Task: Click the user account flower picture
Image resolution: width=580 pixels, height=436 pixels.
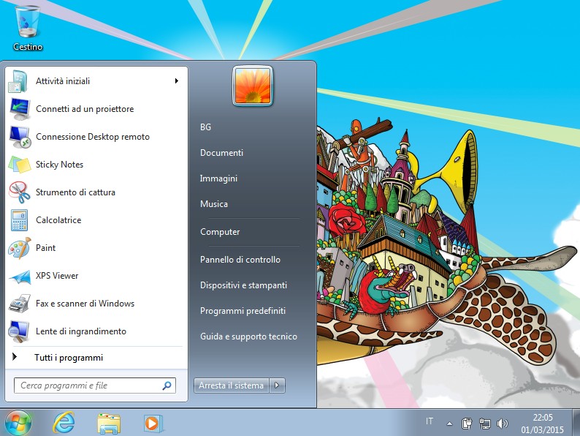Action: (253, 86)
